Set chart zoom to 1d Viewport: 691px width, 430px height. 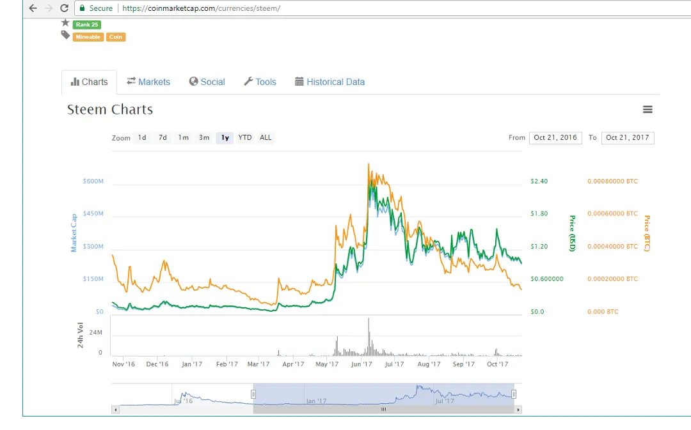coord(142,138)
